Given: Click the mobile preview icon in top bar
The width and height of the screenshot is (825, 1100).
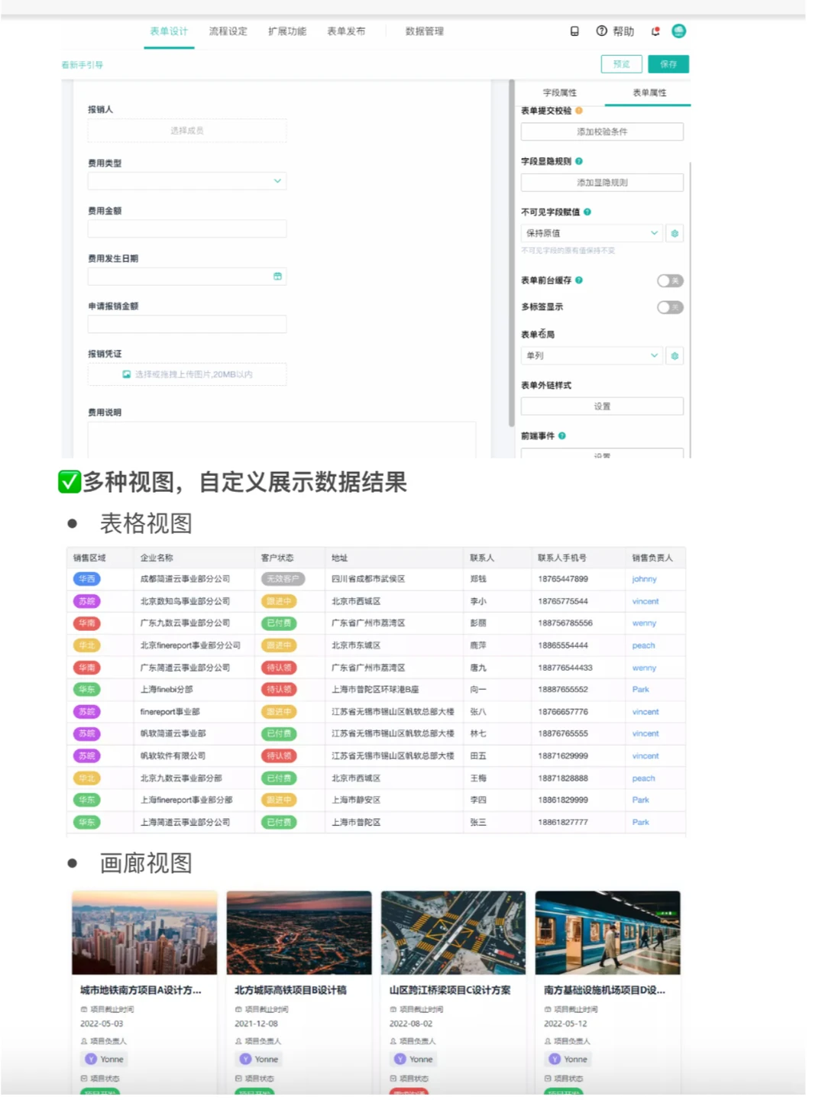Looking at the screenshot, I should [x=574, y=31].
